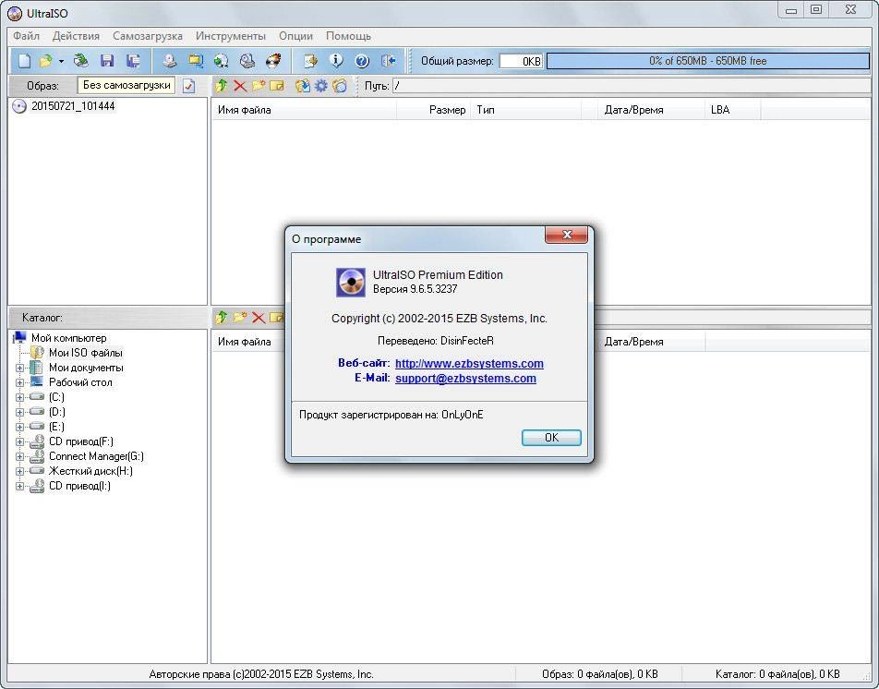Open the Самозагрузка menu

148,36
